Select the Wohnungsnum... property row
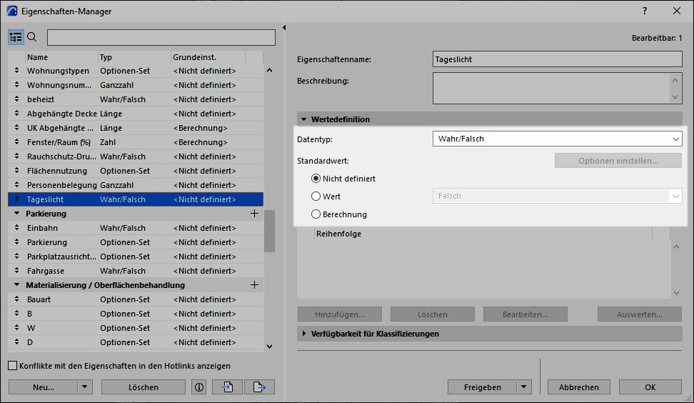This screenshot has width=694, height=403. coord(136,85)
